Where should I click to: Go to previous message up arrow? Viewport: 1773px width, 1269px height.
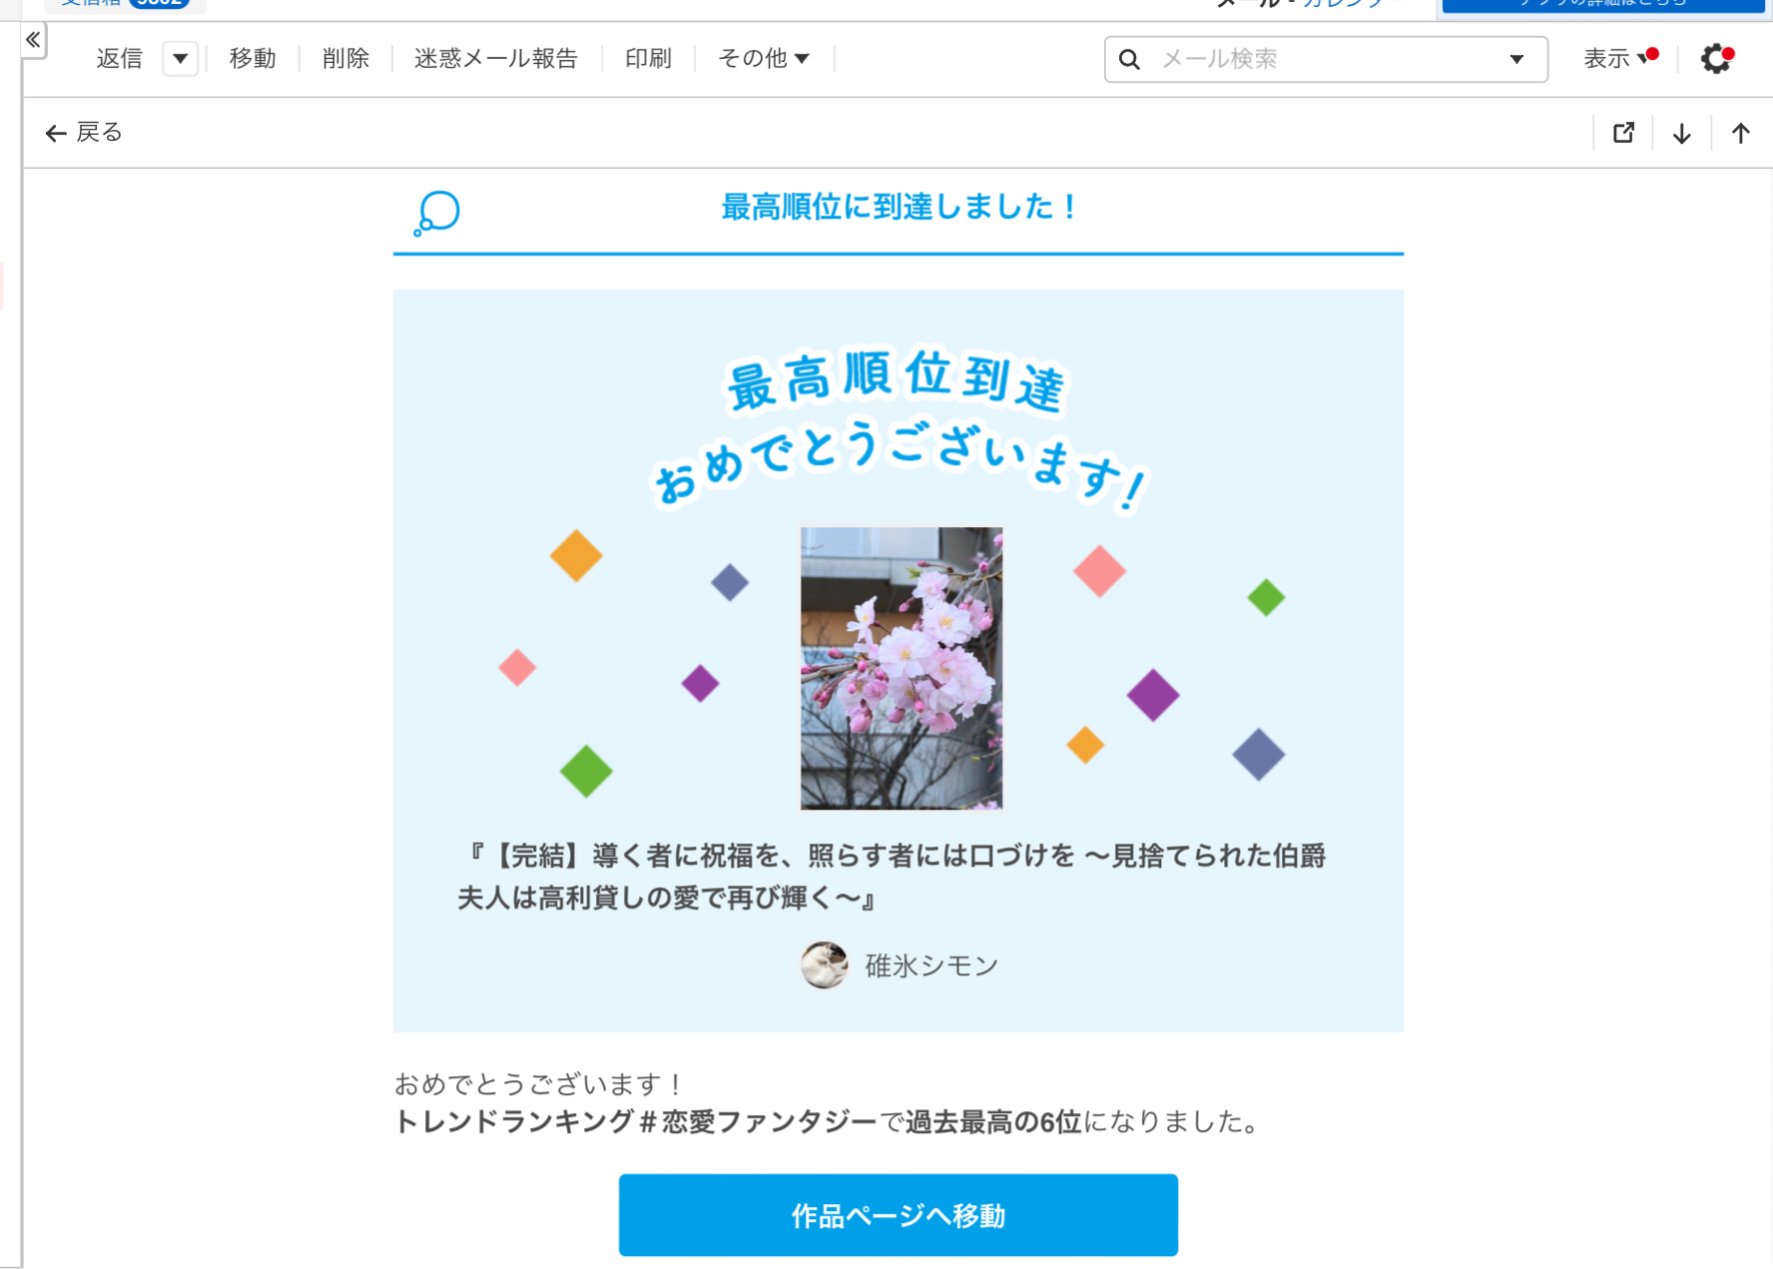pos(1741,133)
